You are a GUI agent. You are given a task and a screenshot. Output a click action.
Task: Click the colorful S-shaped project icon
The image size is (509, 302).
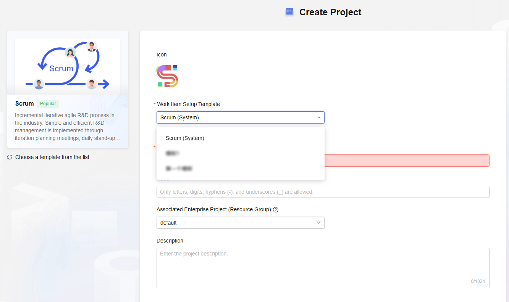(x=167, y=76)
